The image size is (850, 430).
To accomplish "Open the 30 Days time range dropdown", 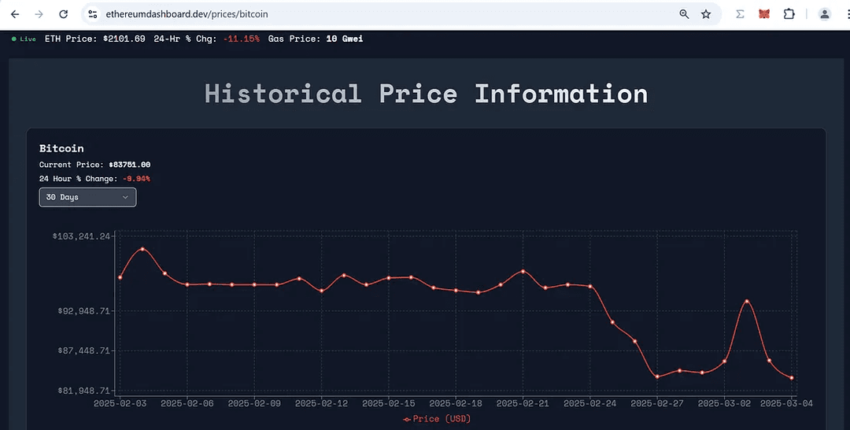I will (x=88, y=198).
